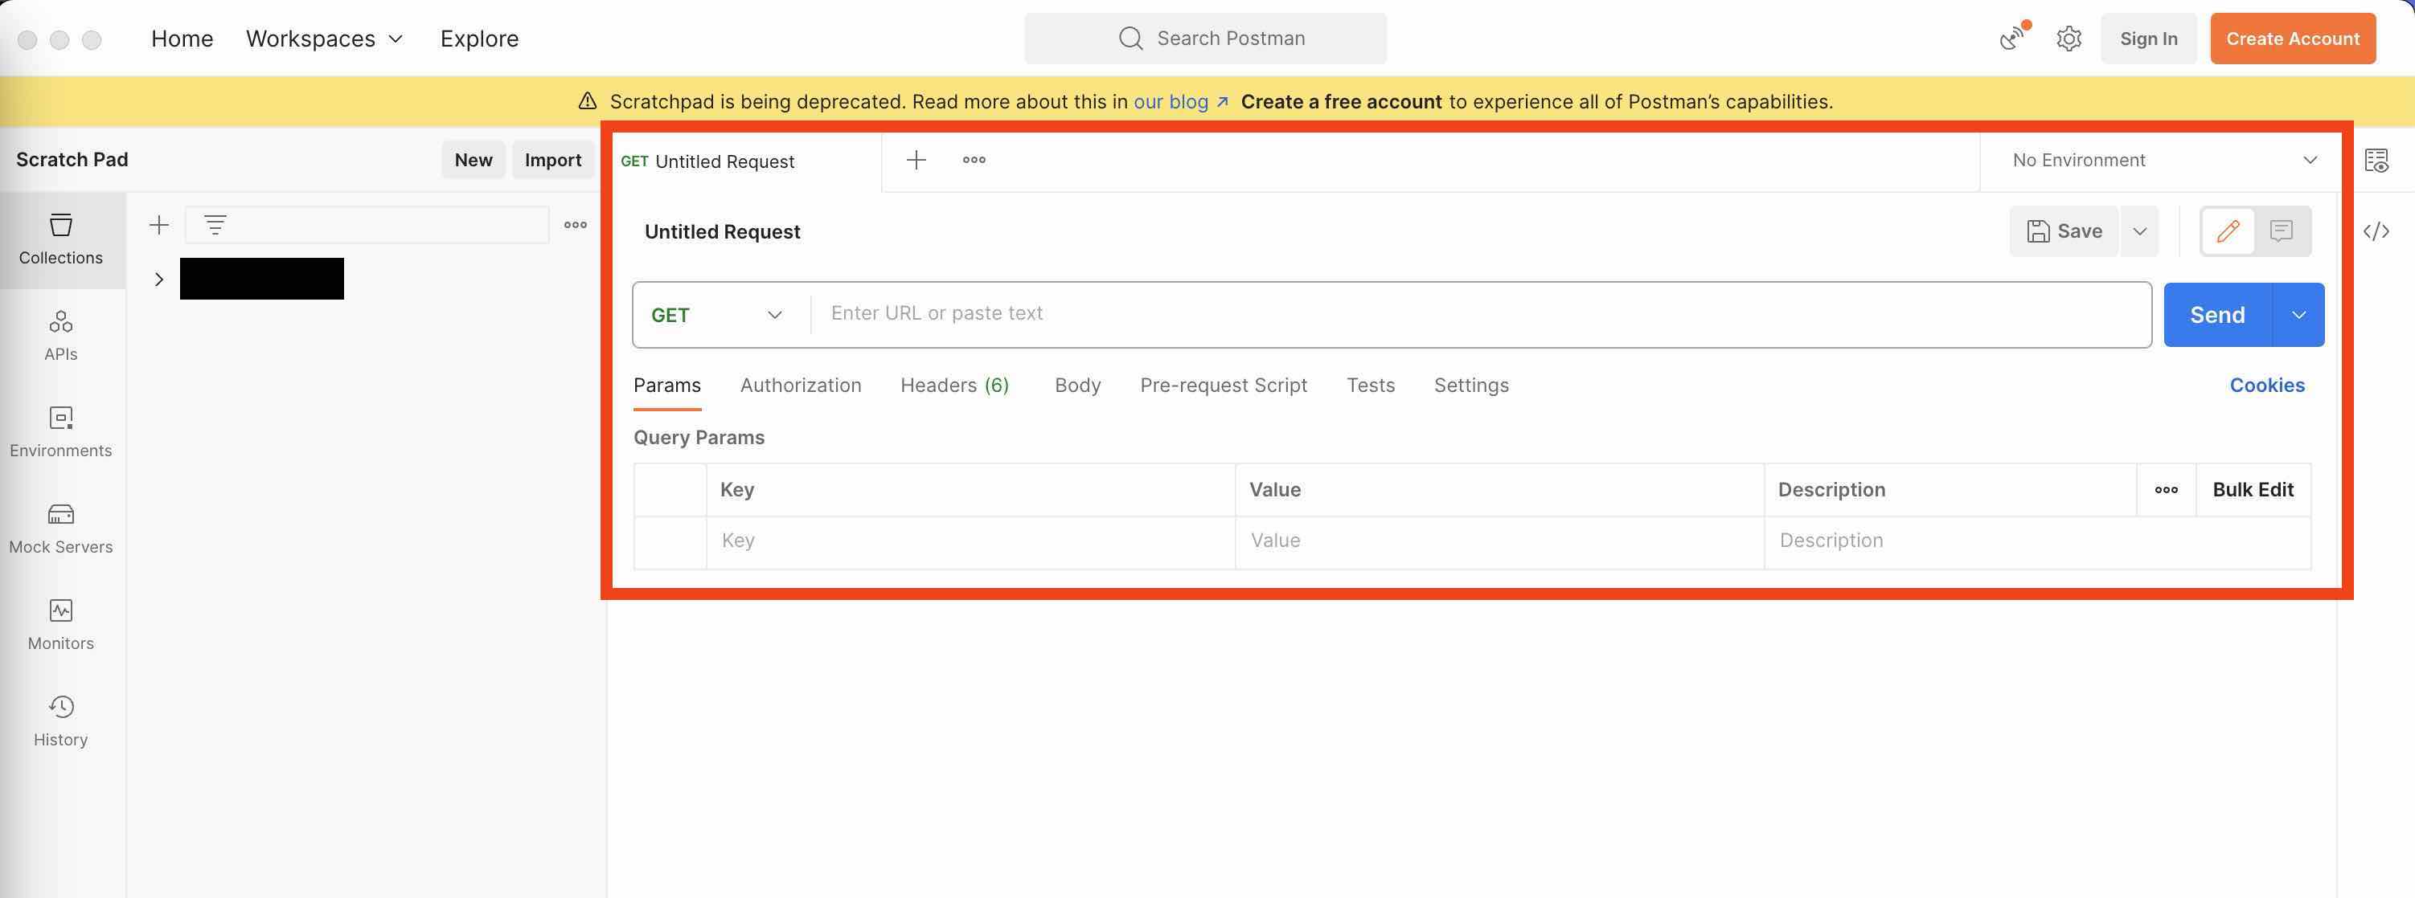This screenshot has width=2415, height=898.
Task: Select the Untitled Request tab
Action: click(x=746, y=161)
